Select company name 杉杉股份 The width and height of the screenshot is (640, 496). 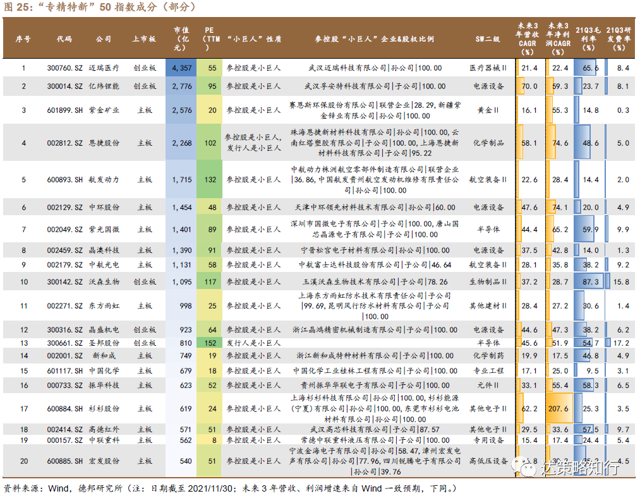point(104,409)
